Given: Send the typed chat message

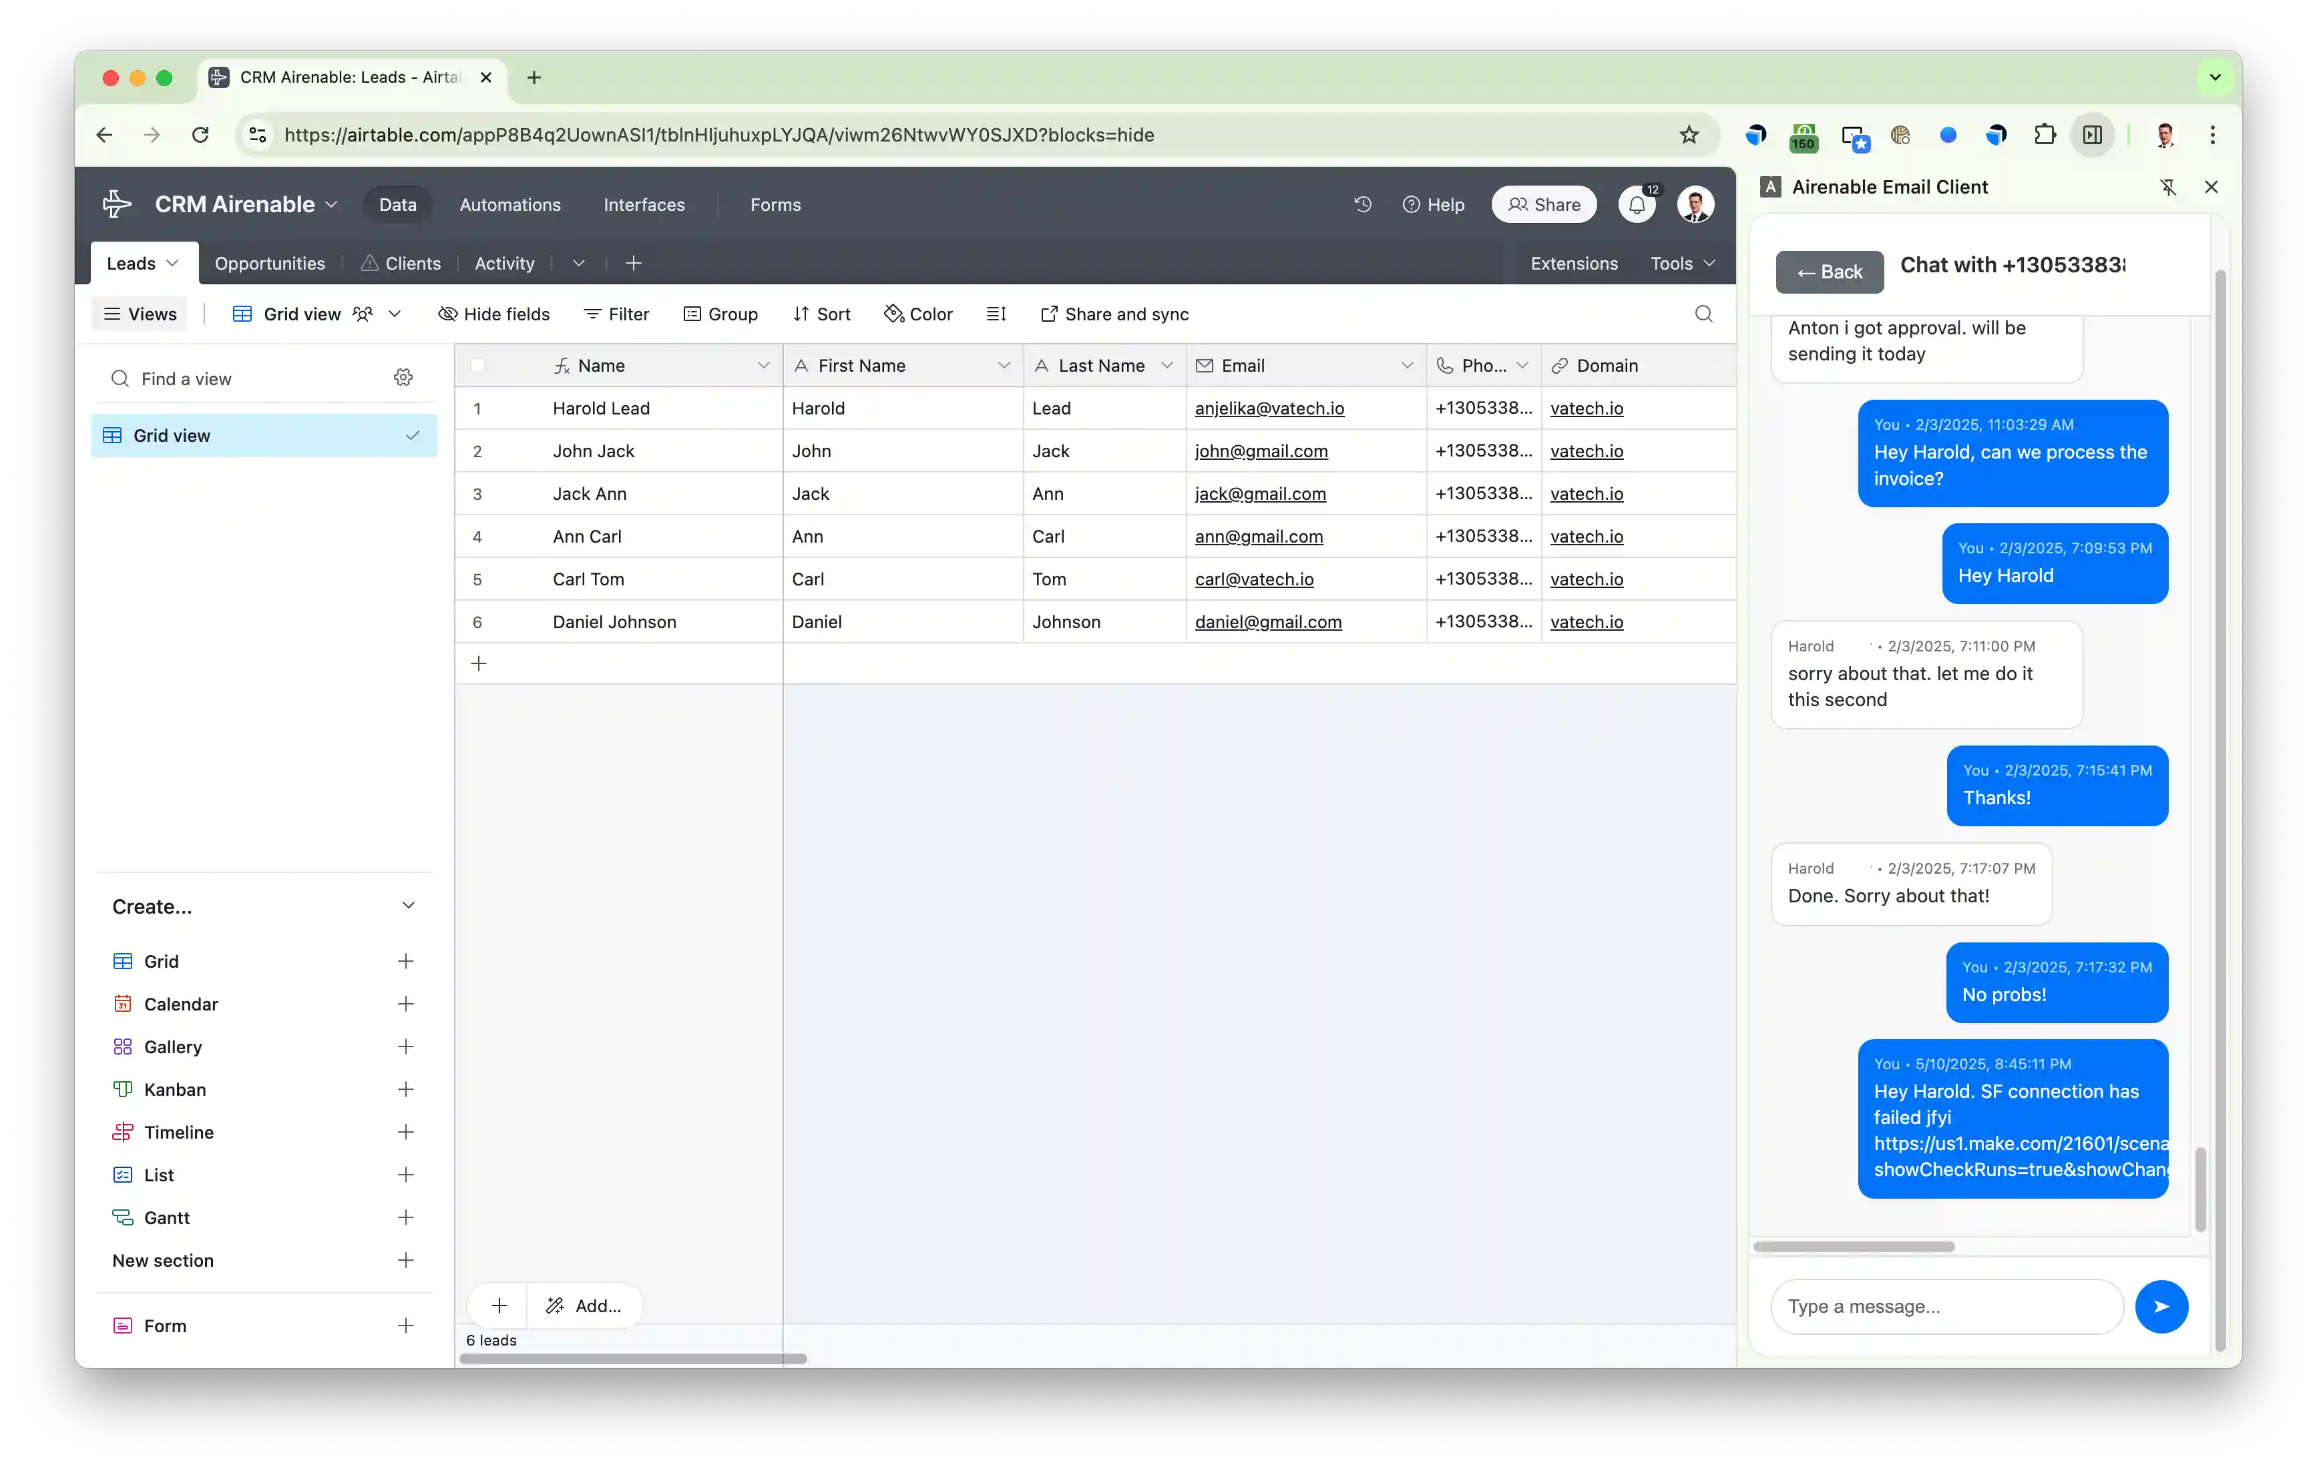Looking at the screenshot, I should pyautogui.click(x=2161, y=1306).
